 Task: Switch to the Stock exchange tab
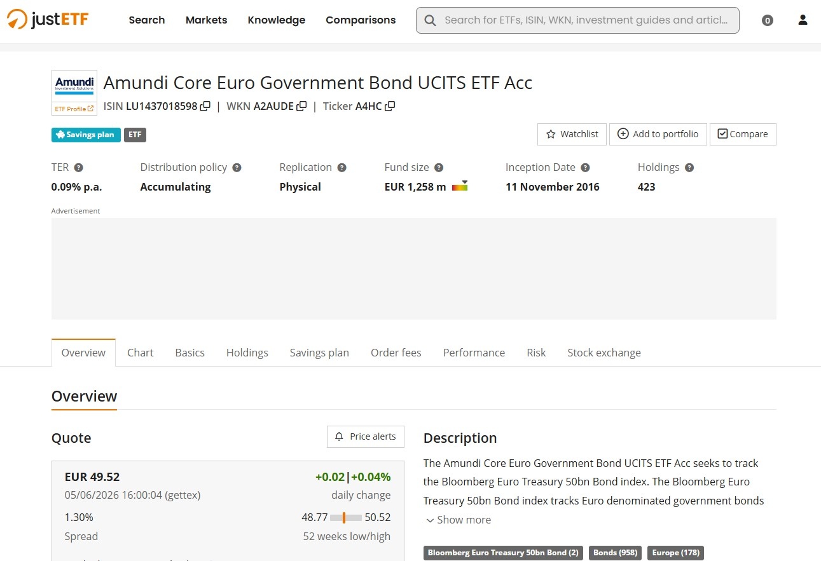click(x=604, y=353)
